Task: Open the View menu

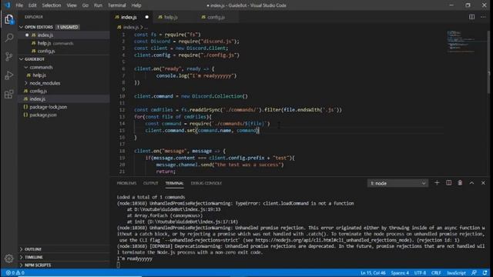Action: pyautogui.click(x=72, y=5)
